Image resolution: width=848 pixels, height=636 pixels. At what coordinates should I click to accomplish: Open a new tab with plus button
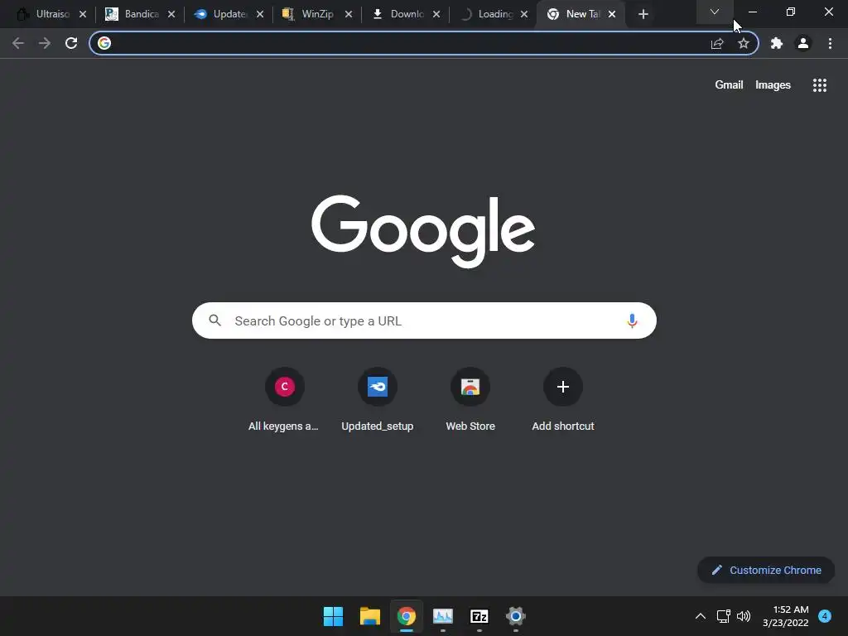[643, 15]
